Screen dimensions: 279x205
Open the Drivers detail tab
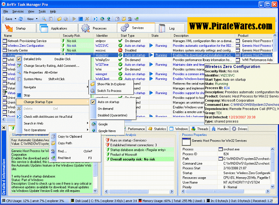pos(239,129)
